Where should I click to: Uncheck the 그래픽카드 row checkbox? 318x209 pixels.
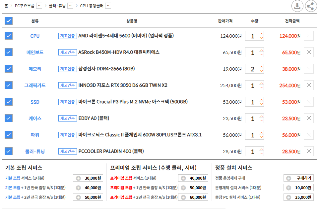[9, 85]
